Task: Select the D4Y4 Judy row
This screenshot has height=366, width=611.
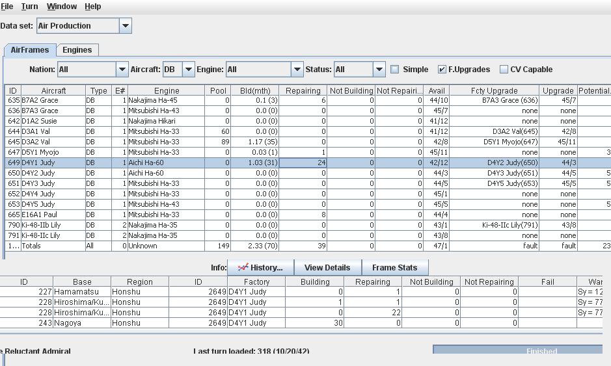Action: [x=308, y=194]
